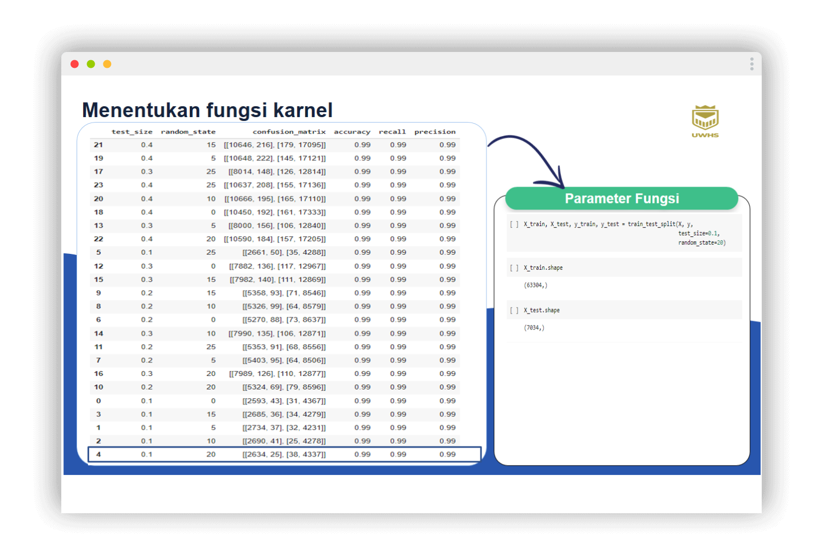The height and width of the screenshot is (557, 823).
Task: Open the vertical three-dot menu
Action: click(x=752, y=65)
